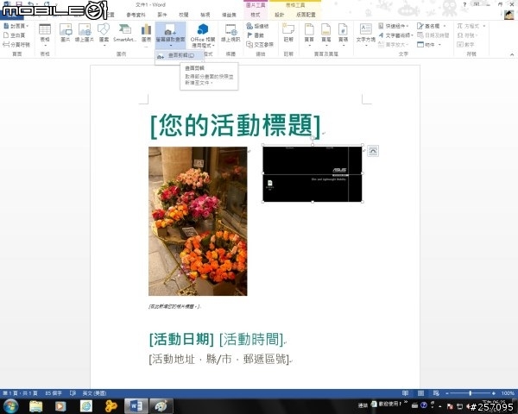The height and width of the screenshot is (414, 518).
Task: Switch to View (檢視) tab
Action: 205,15
